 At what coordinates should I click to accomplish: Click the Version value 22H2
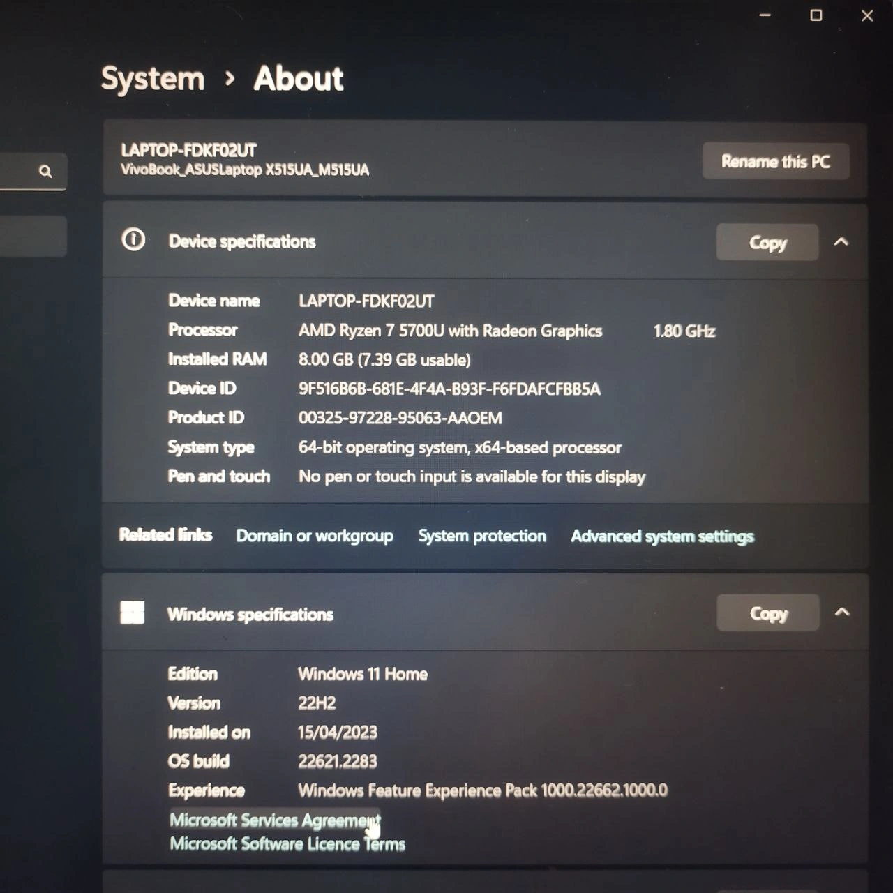(317, 703)
